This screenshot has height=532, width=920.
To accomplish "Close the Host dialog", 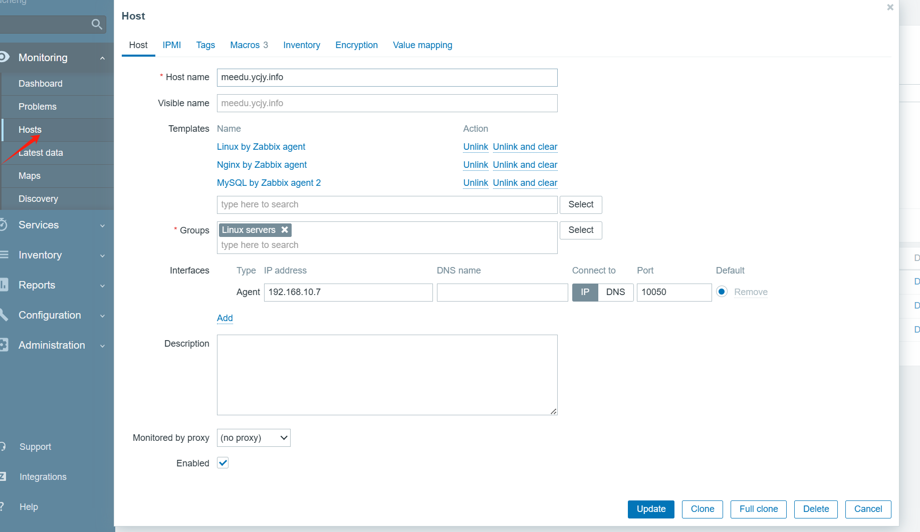I will click(x=890, y=8).
